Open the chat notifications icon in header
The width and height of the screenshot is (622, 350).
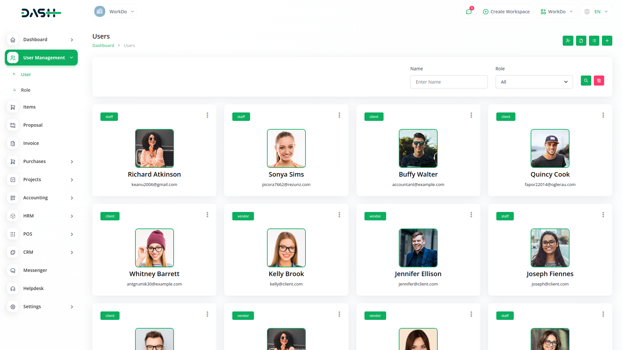coord(469,11)
